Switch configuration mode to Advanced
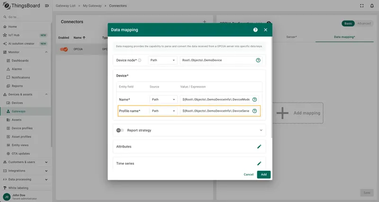The width and height of the screenshot is (379, 202). click(364, 23)
